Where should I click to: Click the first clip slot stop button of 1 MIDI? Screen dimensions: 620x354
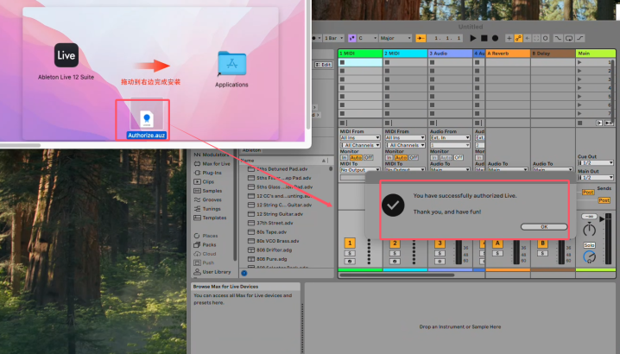click(x=343, y=62)
